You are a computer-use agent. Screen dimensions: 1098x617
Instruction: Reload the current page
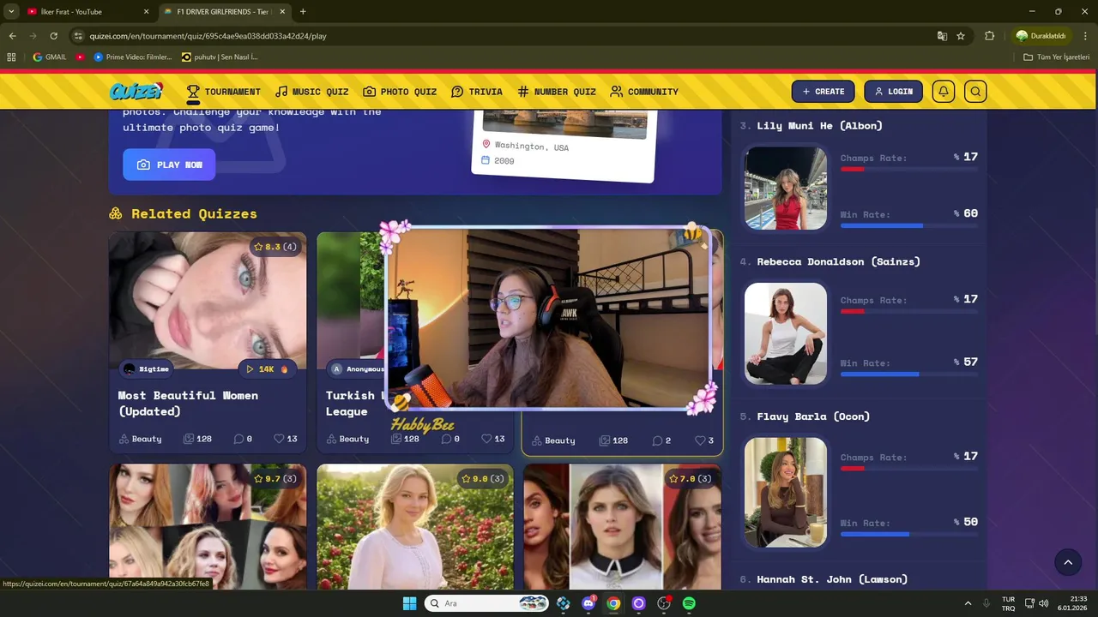click(53, 36)
